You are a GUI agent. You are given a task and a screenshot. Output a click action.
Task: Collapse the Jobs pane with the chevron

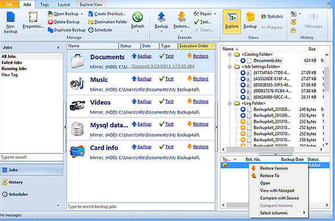58,48
